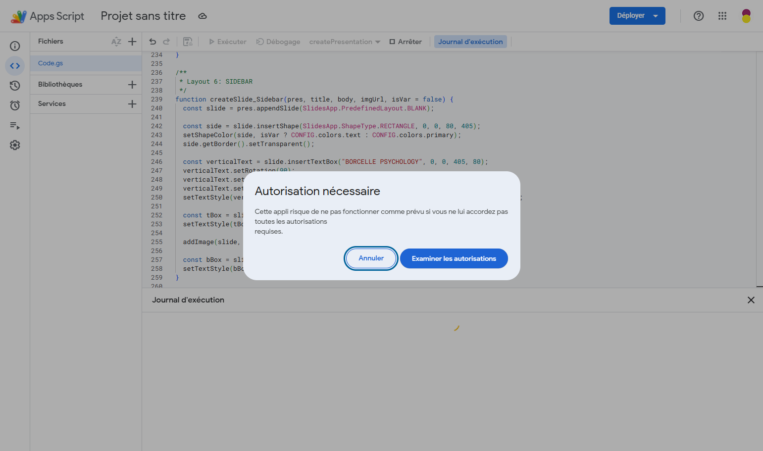The image size is (763, 451).
Task: Open the createPresentation function dropdown
Action: 345,42
